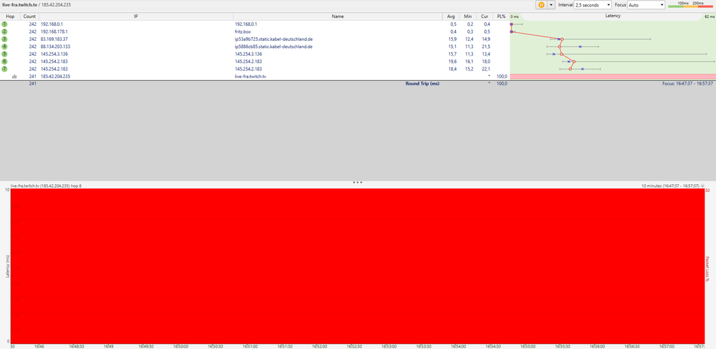Click hop 6 average value 19,6
716x349 pixels.
452,61
